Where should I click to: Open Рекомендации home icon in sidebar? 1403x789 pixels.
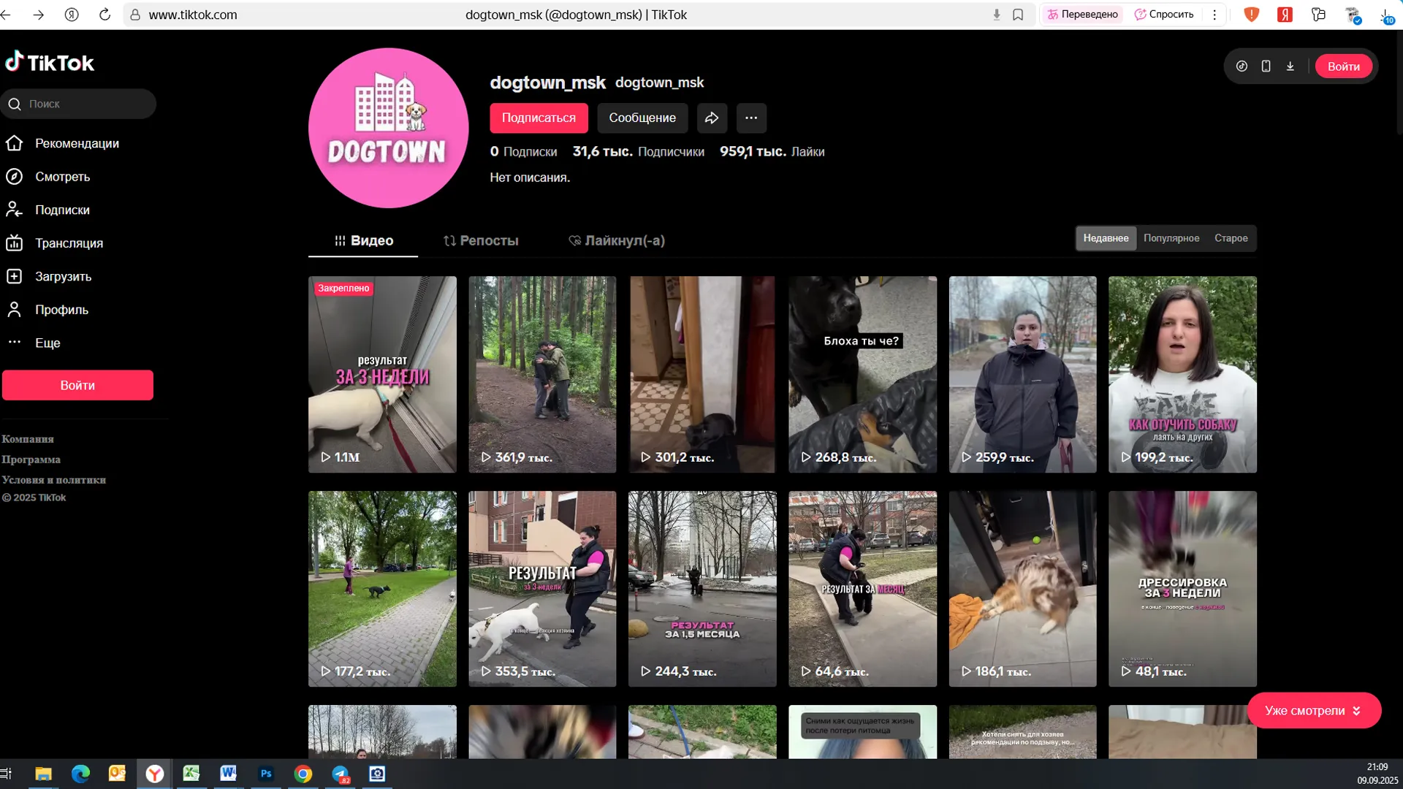coord(15,143)
